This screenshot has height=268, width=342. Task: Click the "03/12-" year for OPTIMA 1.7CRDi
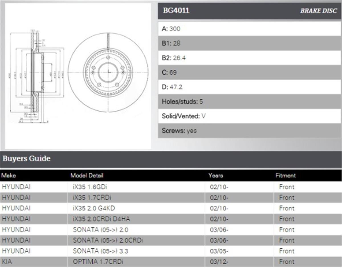coord(219,262)
